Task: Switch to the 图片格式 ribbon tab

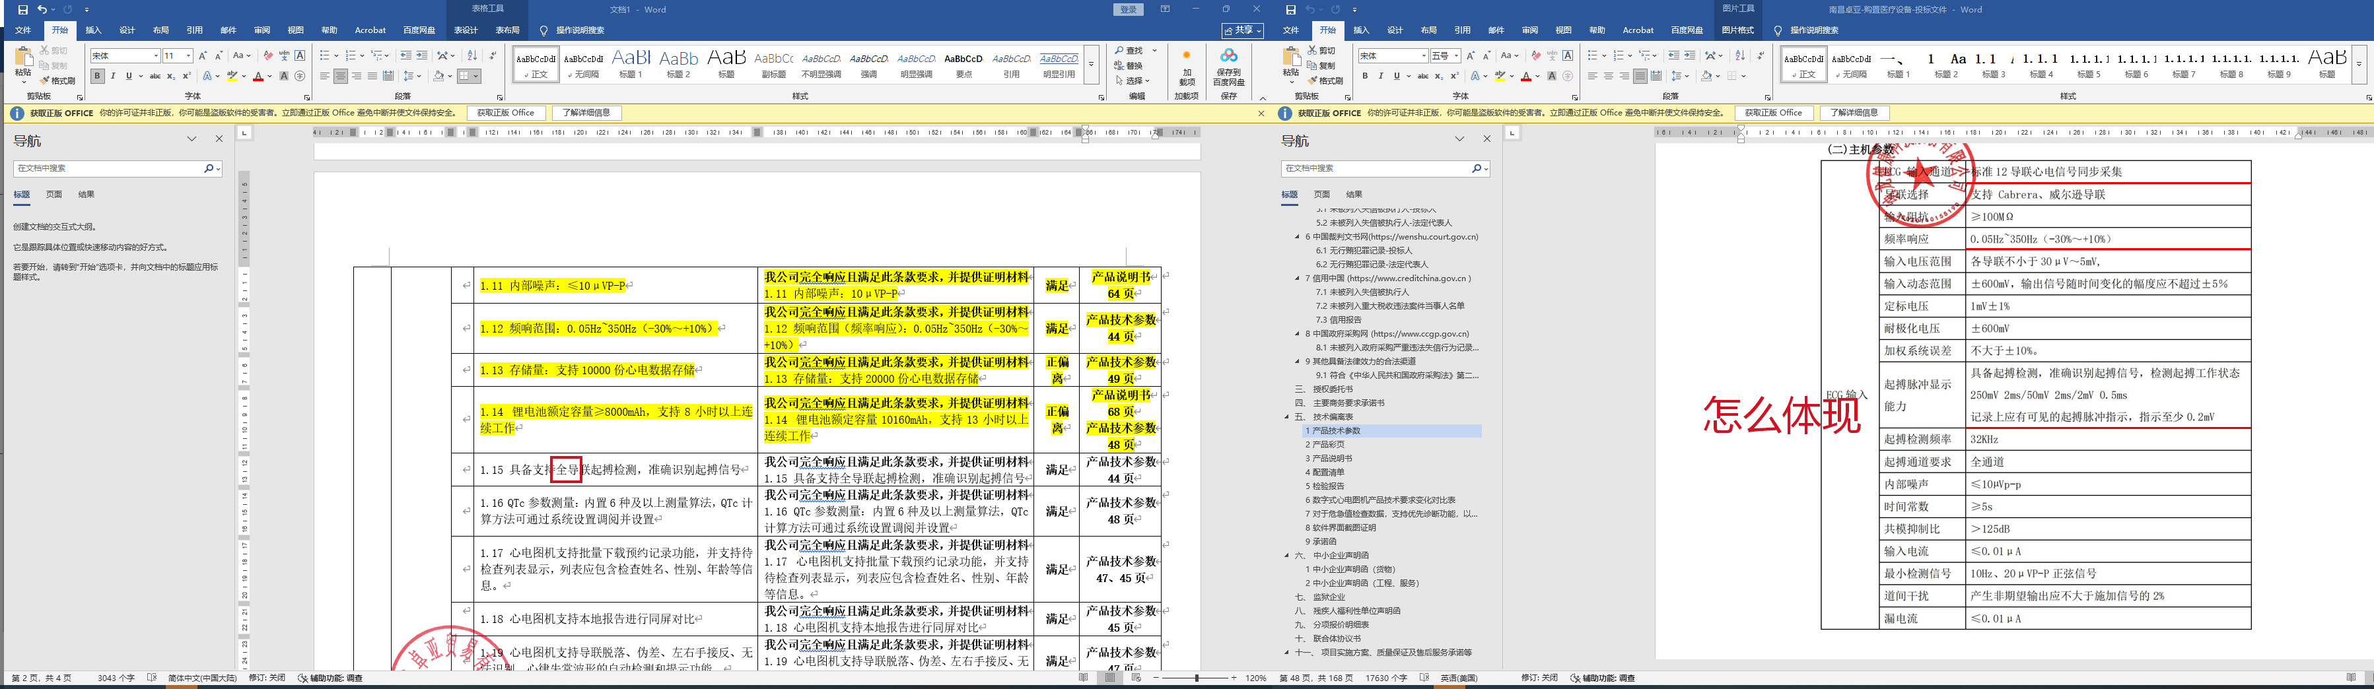Action: click(1737, 30)
